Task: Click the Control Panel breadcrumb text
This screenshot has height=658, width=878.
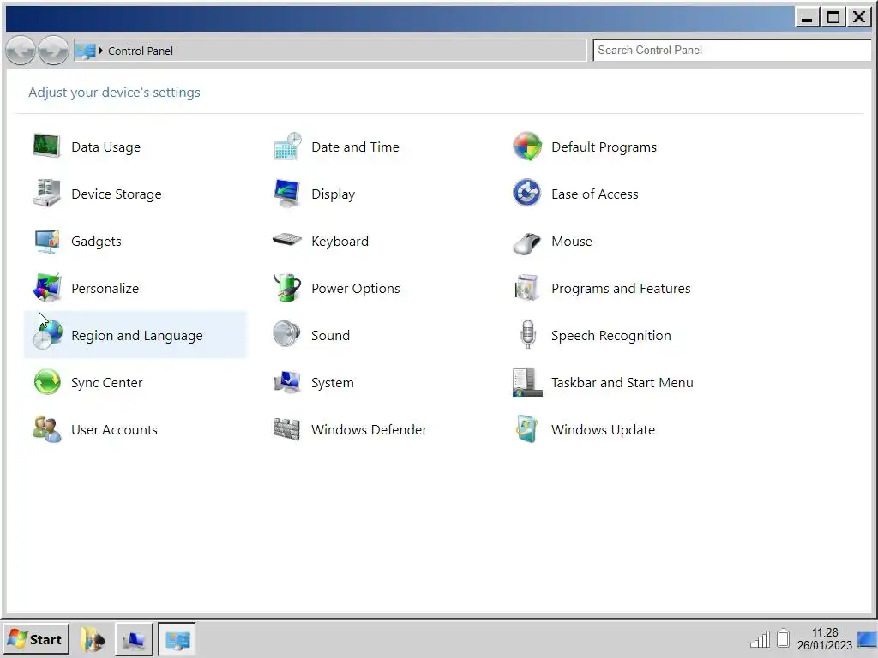Action: coord(141,51)
